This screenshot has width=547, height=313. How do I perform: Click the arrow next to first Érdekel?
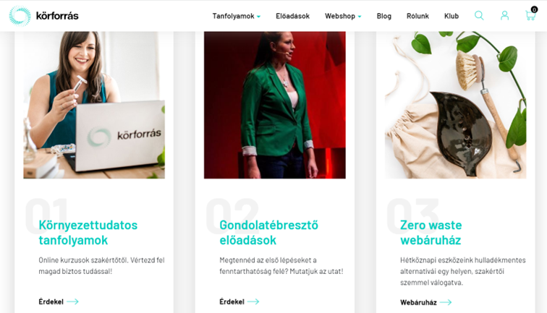[x=72, y=302]
